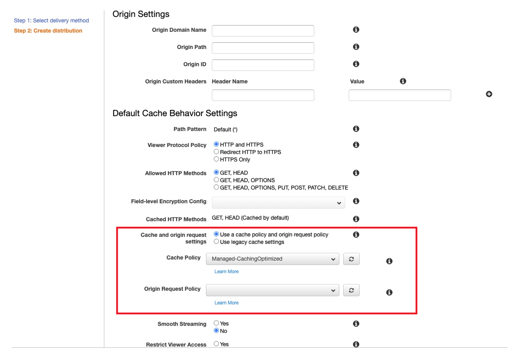Set Smooth Streaming to Yes

[x=216, y=323]
